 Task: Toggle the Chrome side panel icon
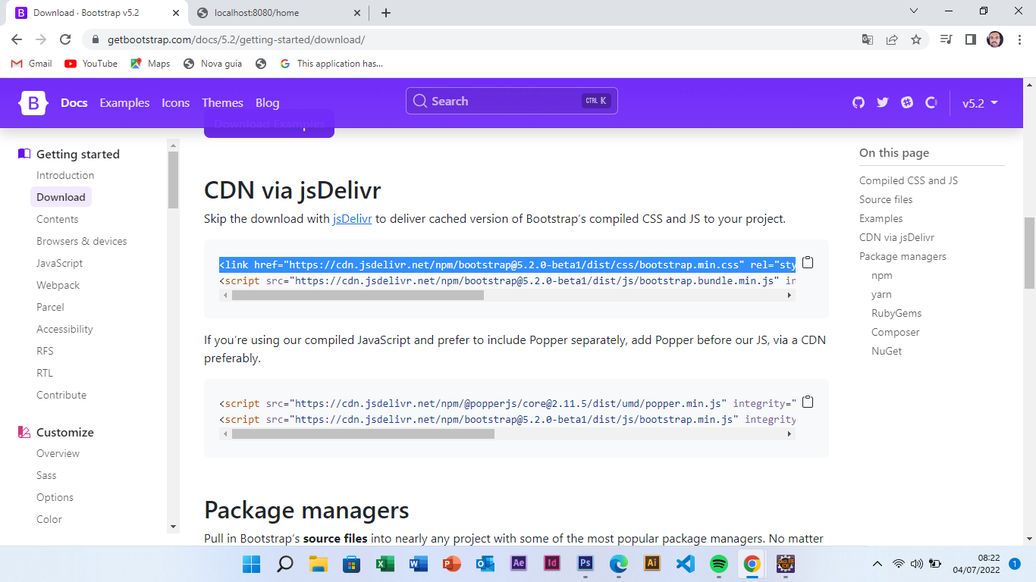point(970,39)
